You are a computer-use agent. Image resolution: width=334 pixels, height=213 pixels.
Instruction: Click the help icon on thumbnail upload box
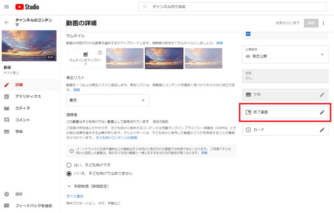100,53
